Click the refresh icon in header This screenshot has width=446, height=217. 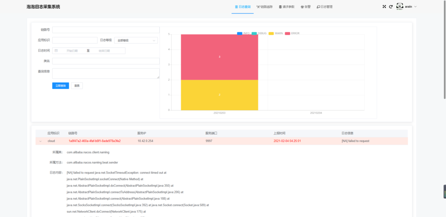coord(391,7)
